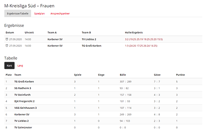Select SG Rodheim 3 in the Tabelle

coord(23,88)
